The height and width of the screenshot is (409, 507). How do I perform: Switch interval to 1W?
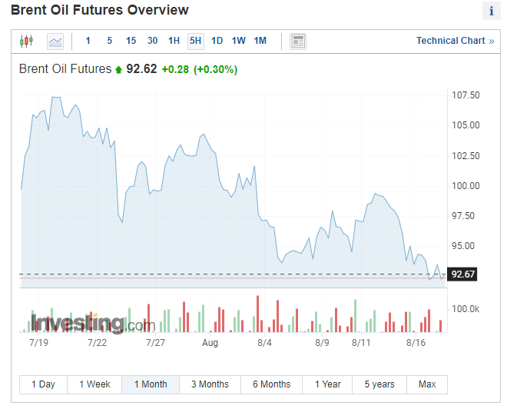(239, 41)
